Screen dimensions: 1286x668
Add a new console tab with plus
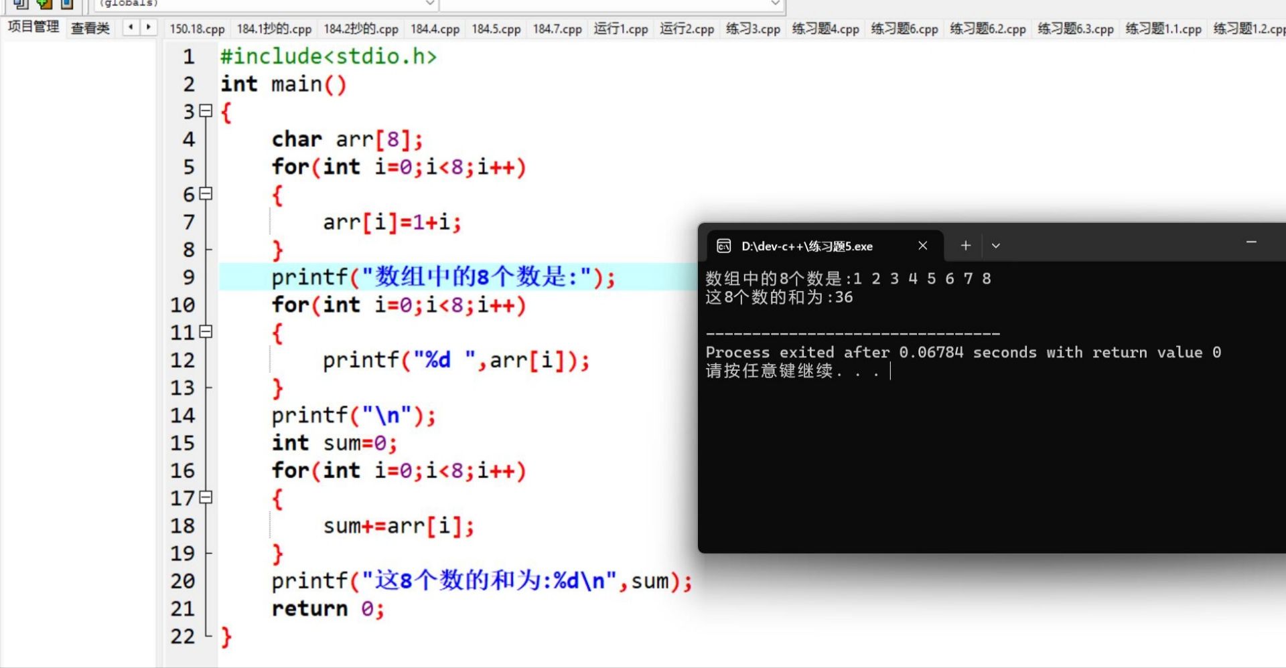966,246
